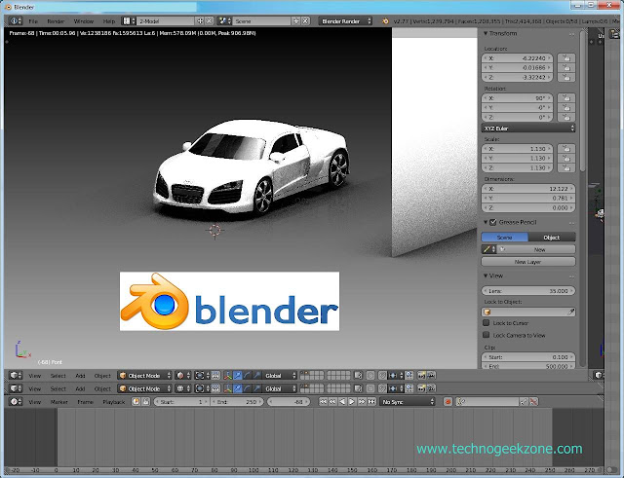Viewport: 624px width, 478px height.
Task: Select Scene grease pencil source button
Action: [505, 238]
